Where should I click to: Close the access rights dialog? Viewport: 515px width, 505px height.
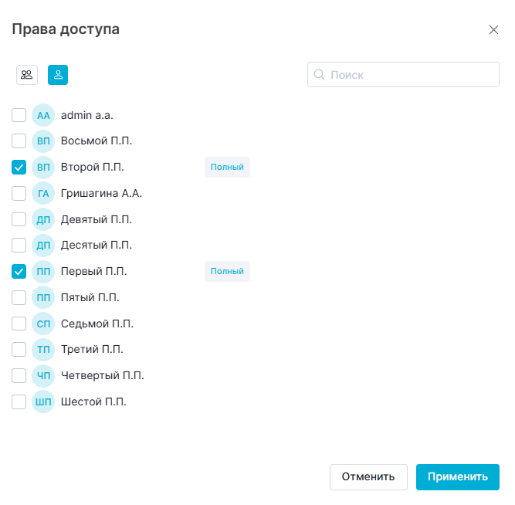pyautogui.click(x=493, y=30)
